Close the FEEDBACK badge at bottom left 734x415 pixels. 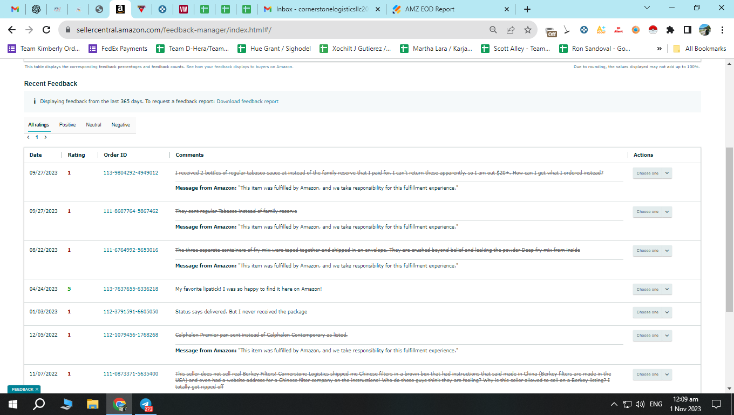click(x=37, y=389)
